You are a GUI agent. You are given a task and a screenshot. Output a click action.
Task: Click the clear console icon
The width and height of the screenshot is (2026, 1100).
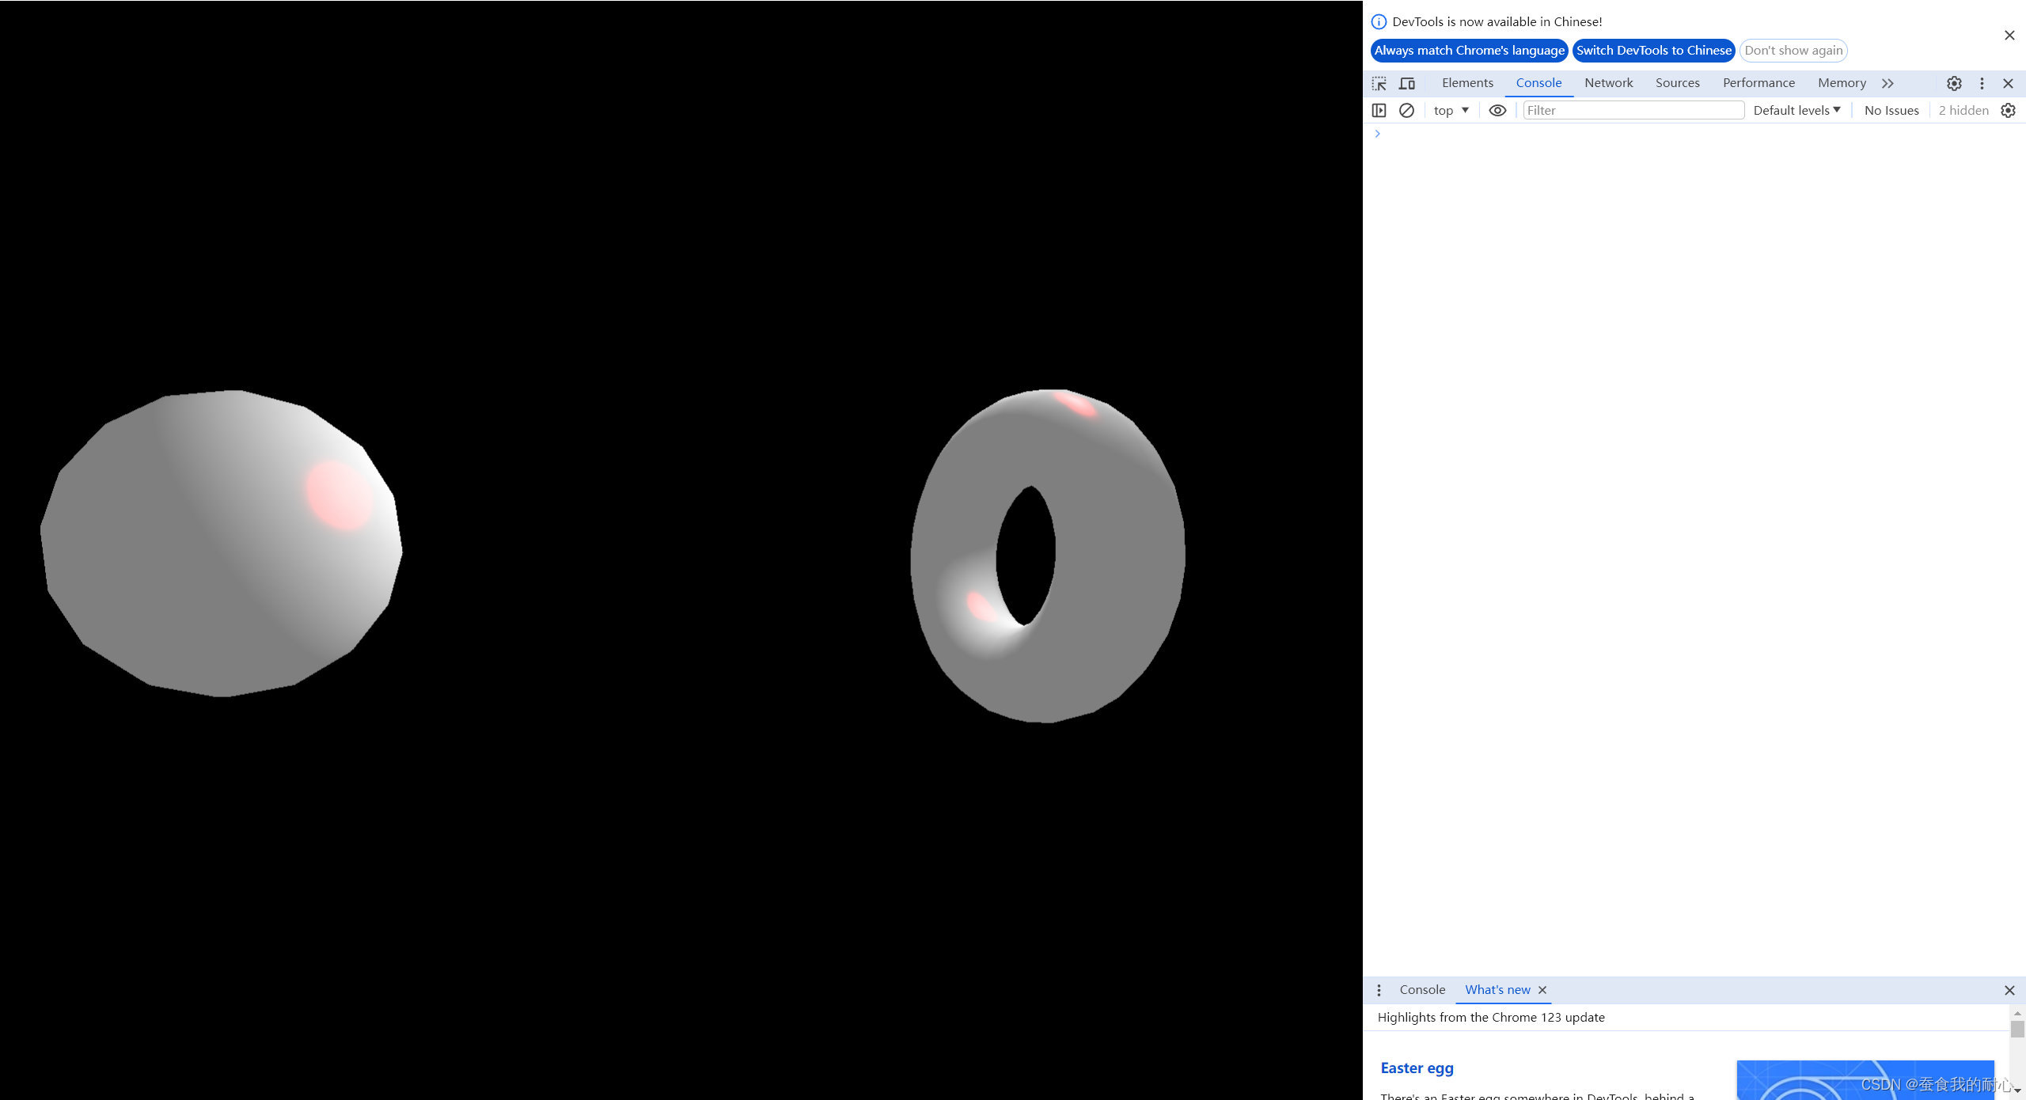coord(1406,110)
